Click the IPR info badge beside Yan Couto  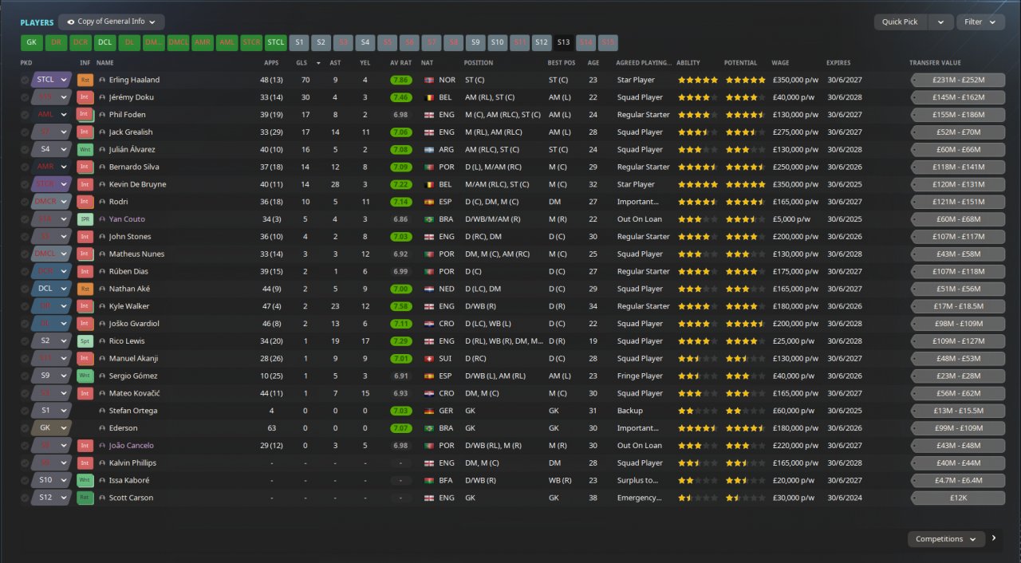coord(85,219)
